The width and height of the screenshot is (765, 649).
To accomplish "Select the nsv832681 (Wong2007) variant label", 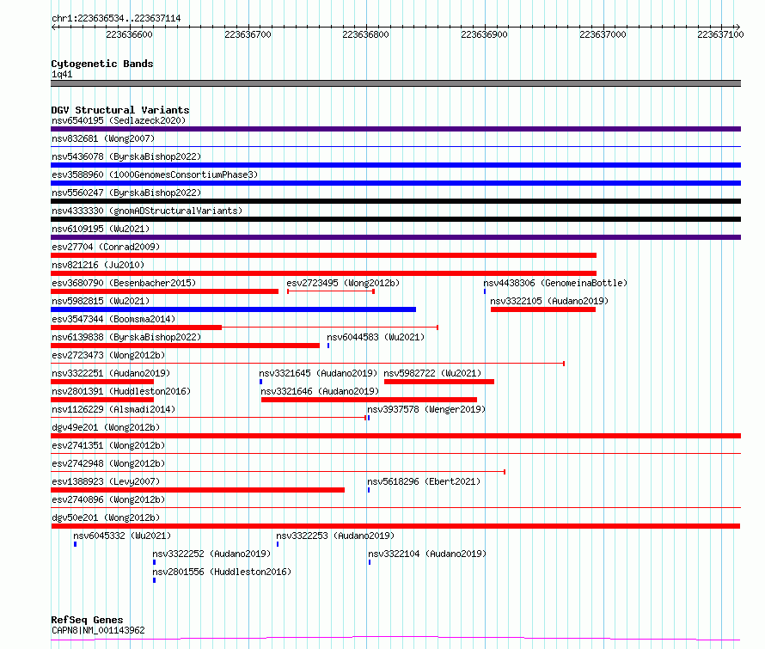I will click(103, 138).
